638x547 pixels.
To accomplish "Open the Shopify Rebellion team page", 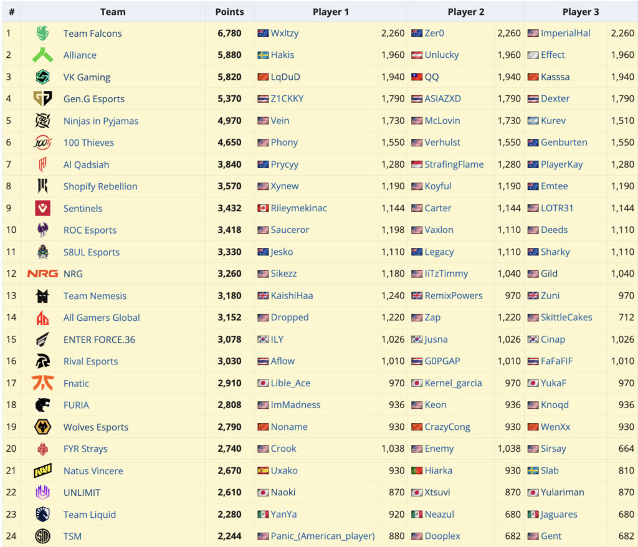I will (100, 186).
